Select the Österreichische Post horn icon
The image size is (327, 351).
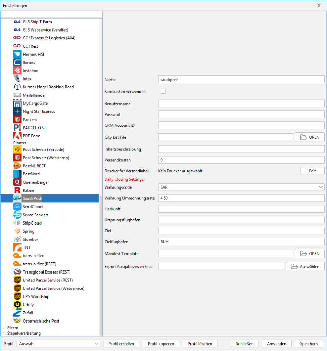pyautogui.click(x=17, y=321)
